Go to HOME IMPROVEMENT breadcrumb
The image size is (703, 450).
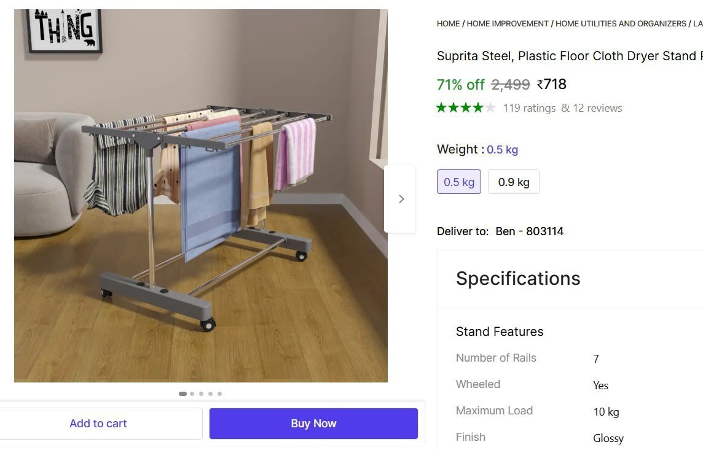[508, 24]
